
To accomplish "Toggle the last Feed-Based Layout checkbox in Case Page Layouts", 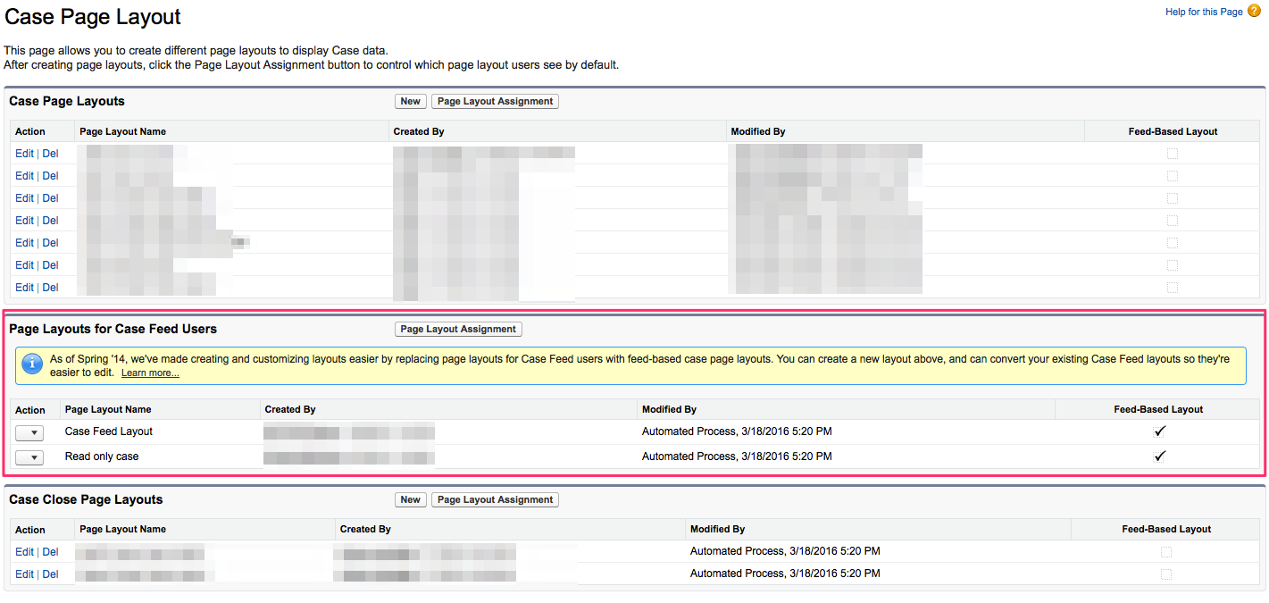I will click(1173, 288).
